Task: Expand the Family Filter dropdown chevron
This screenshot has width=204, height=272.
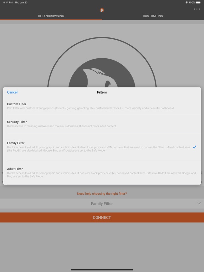Action: (199, 204)
